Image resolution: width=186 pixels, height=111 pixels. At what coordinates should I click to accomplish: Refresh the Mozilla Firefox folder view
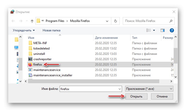click(x=115, y=21)
